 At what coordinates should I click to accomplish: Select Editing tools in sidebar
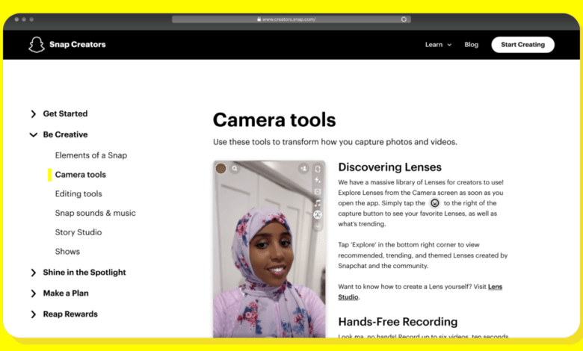(x=78, y=193)
